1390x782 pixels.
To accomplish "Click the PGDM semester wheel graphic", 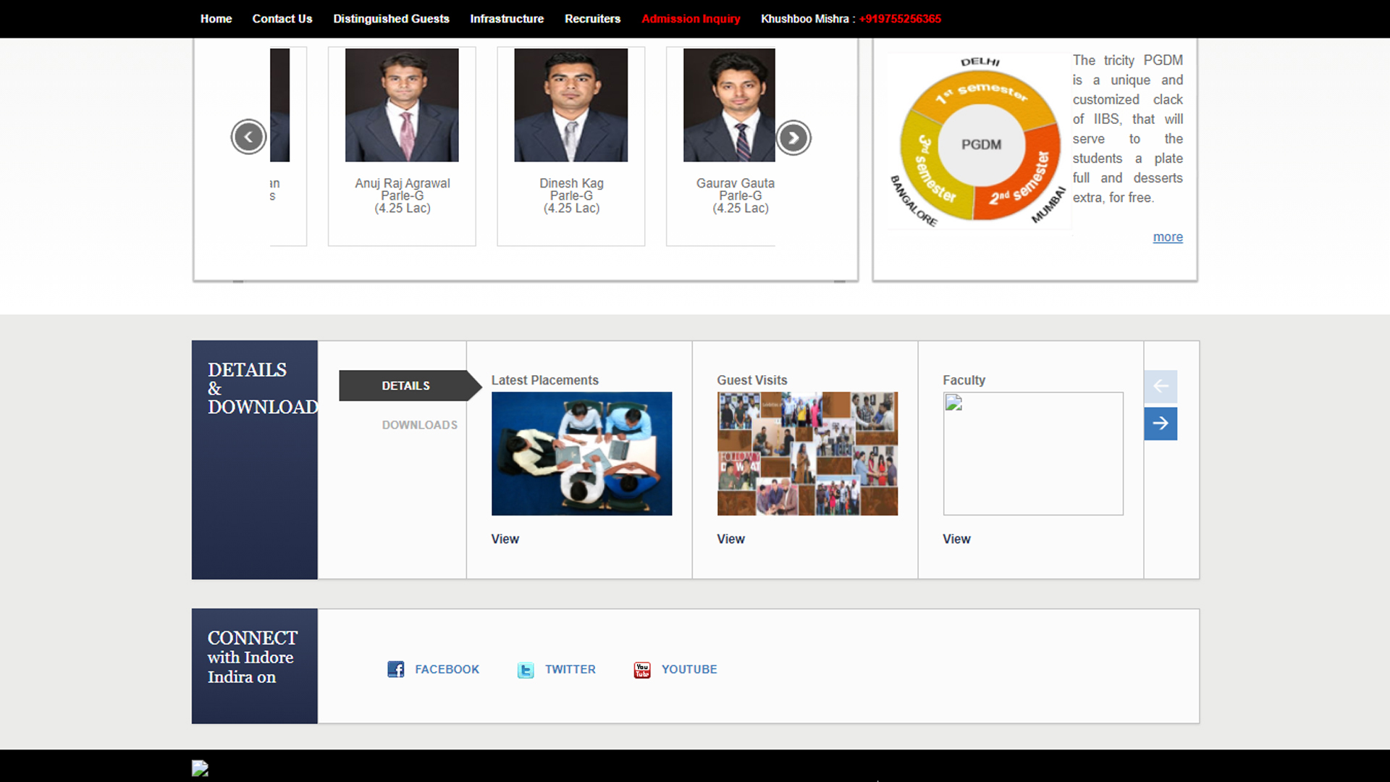I will (x=978, y=142).
